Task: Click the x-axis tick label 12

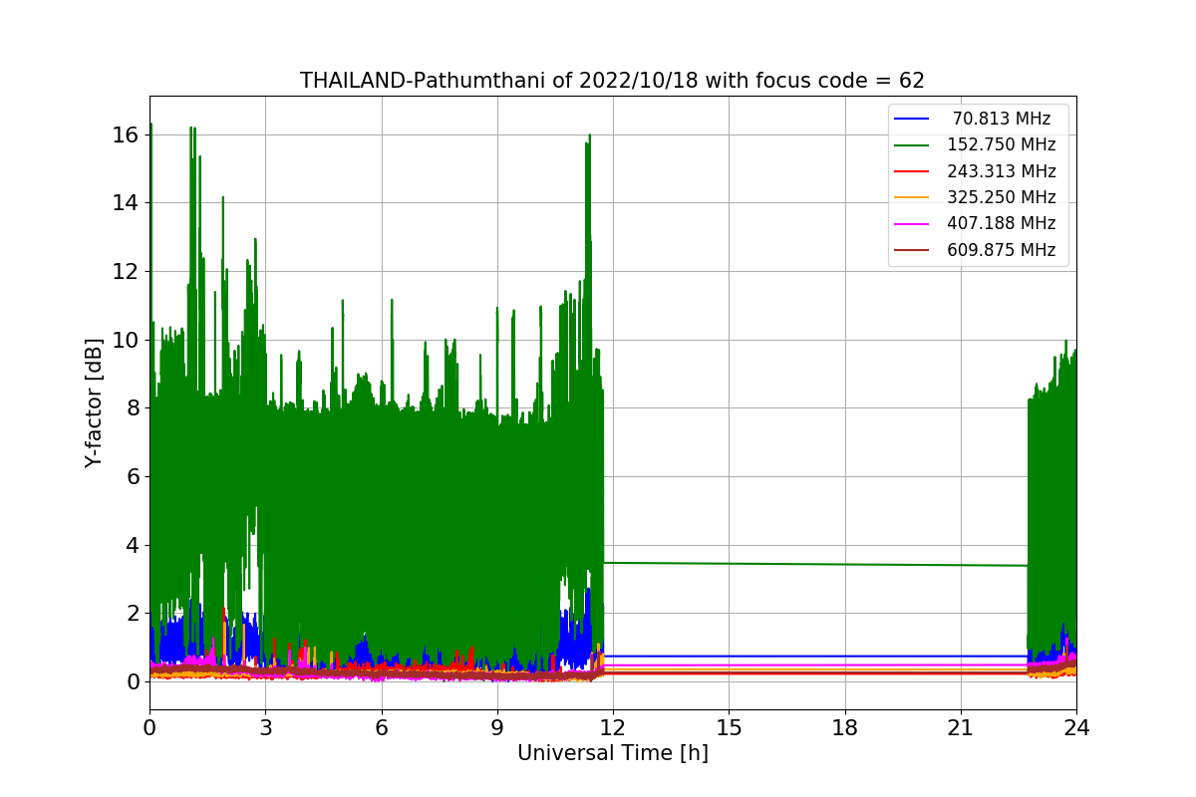Action: coord(613,727)
